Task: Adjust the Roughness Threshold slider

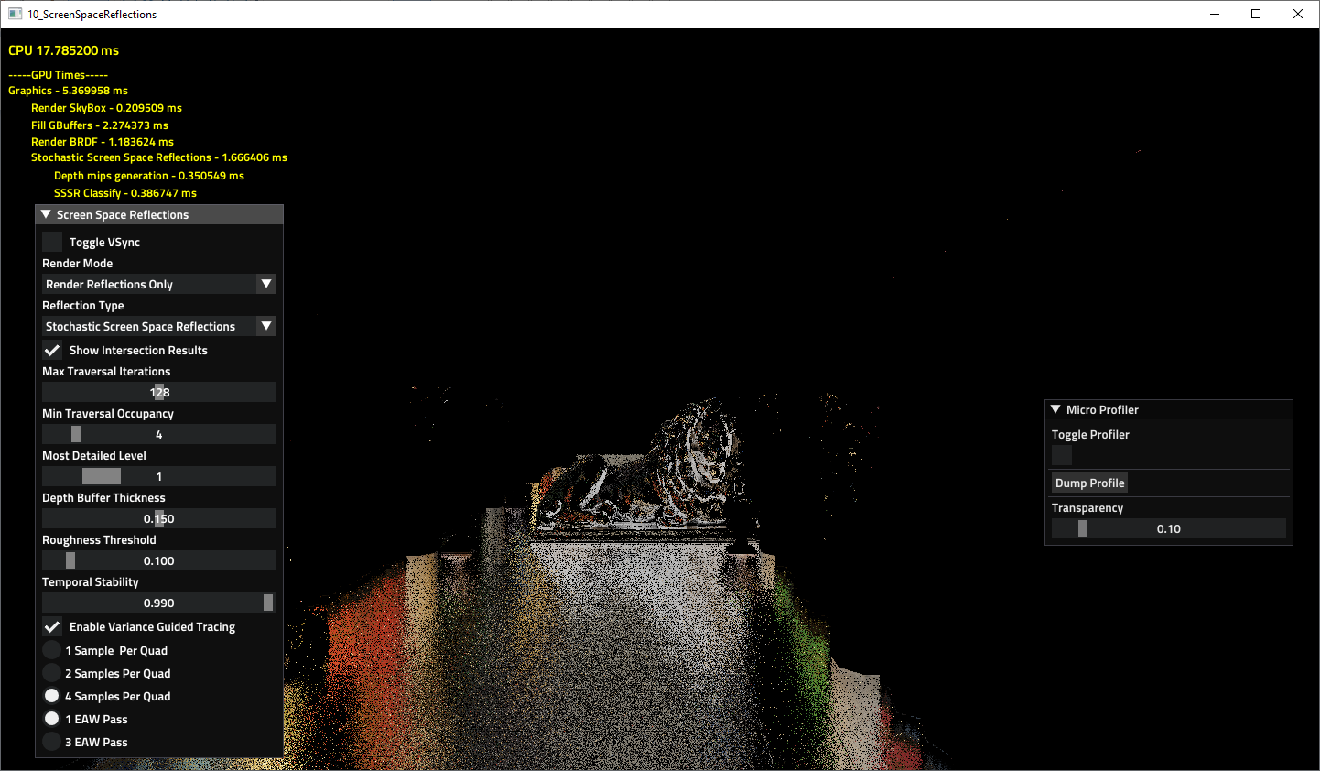Action: (x=158, y=559)
